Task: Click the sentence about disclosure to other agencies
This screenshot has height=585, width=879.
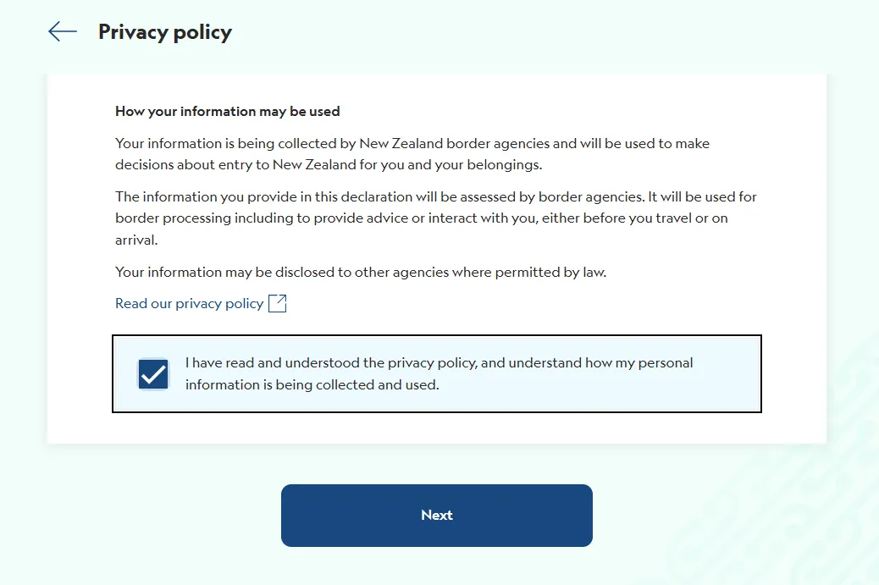Action: pyautogui.click(x=361, y=272)
